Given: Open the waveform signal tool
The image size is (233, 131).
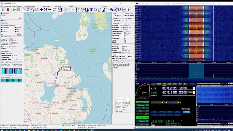Looking at the screenshot, I should click(112, 10).
